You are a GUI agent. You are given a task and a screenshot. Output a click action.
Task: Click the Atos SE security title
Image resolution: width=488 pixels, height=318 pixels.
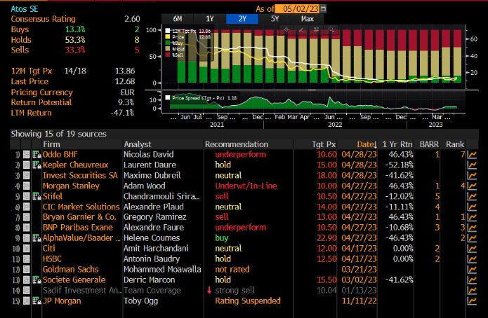tap(25, 8)
